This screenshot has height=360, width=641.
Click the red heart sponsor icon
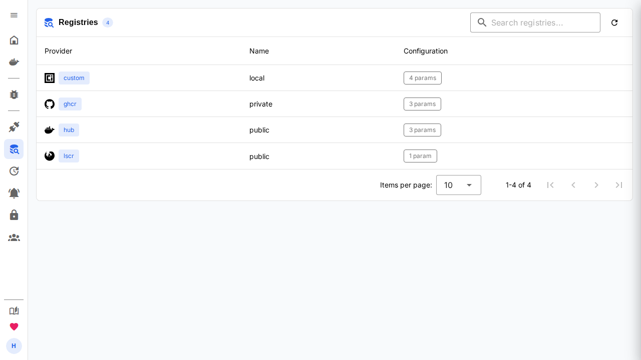tap(14, 326)
